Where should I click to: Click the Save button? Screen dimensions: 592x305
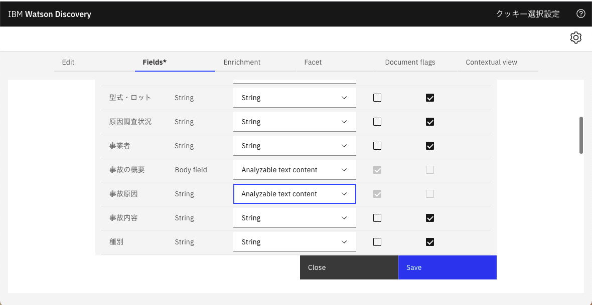tap(447, 267)
